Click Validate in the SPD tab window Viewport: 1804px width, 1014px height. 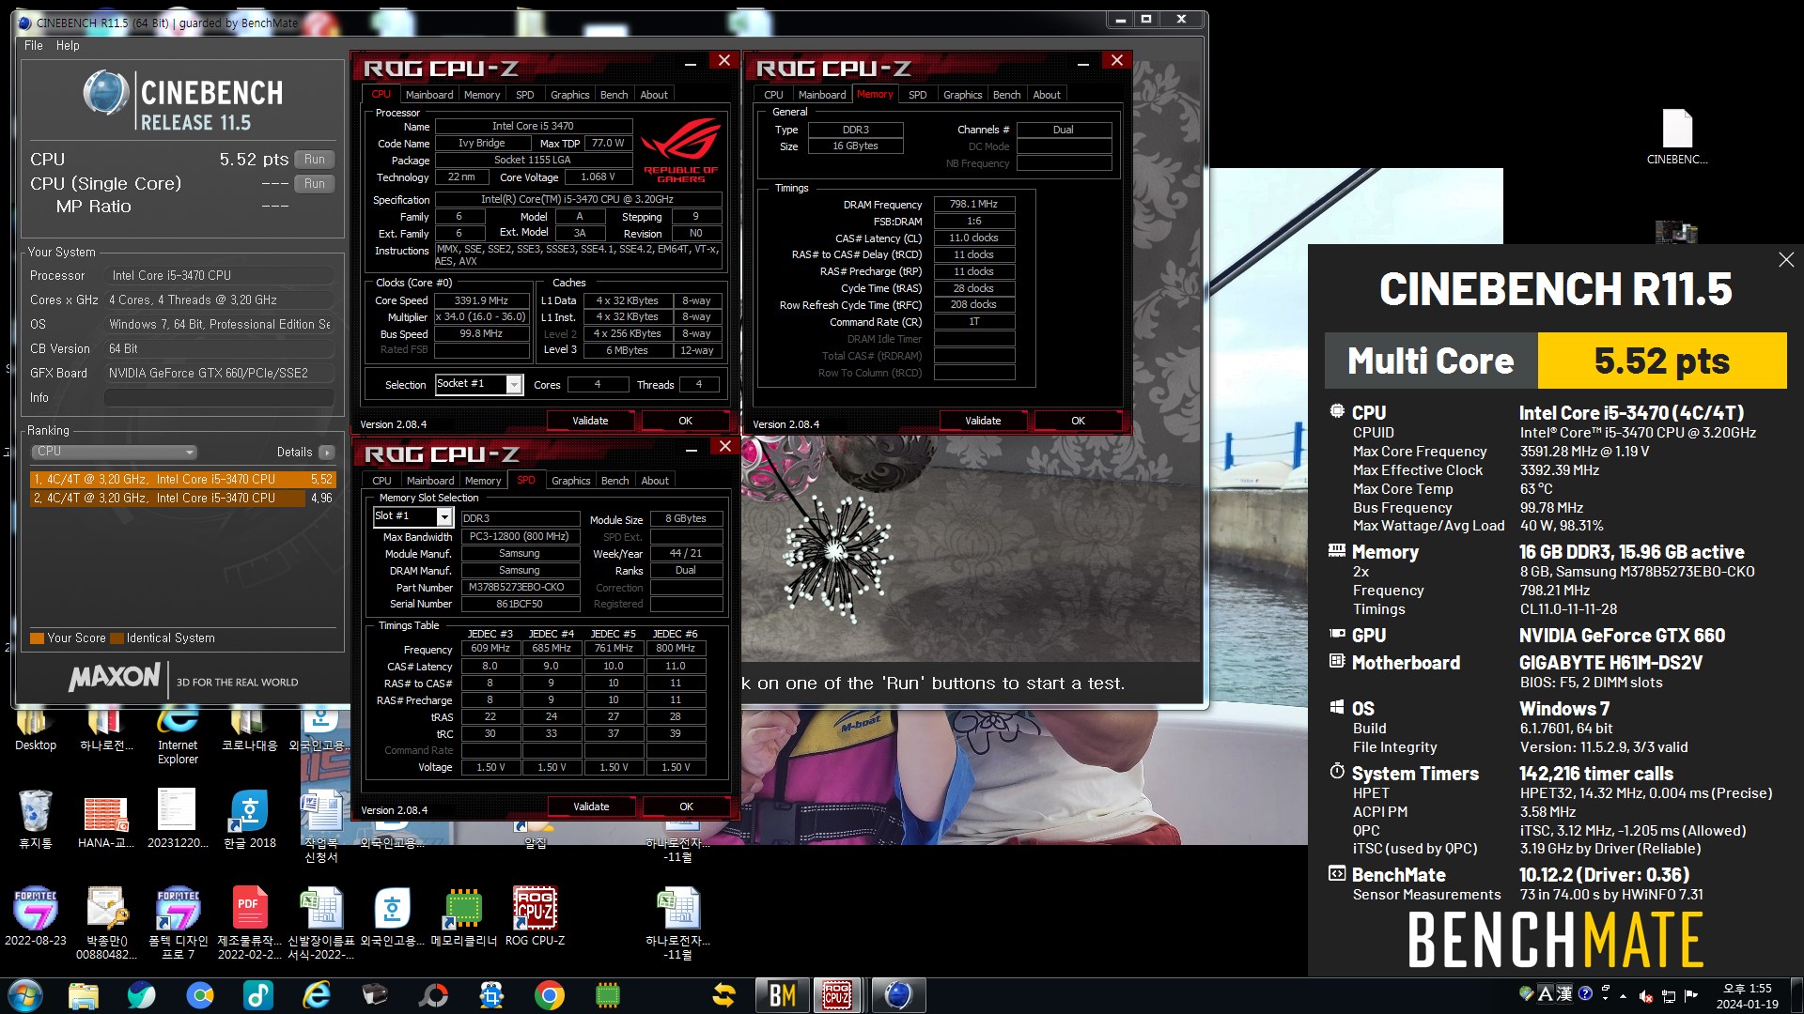[x=591, y=807]
